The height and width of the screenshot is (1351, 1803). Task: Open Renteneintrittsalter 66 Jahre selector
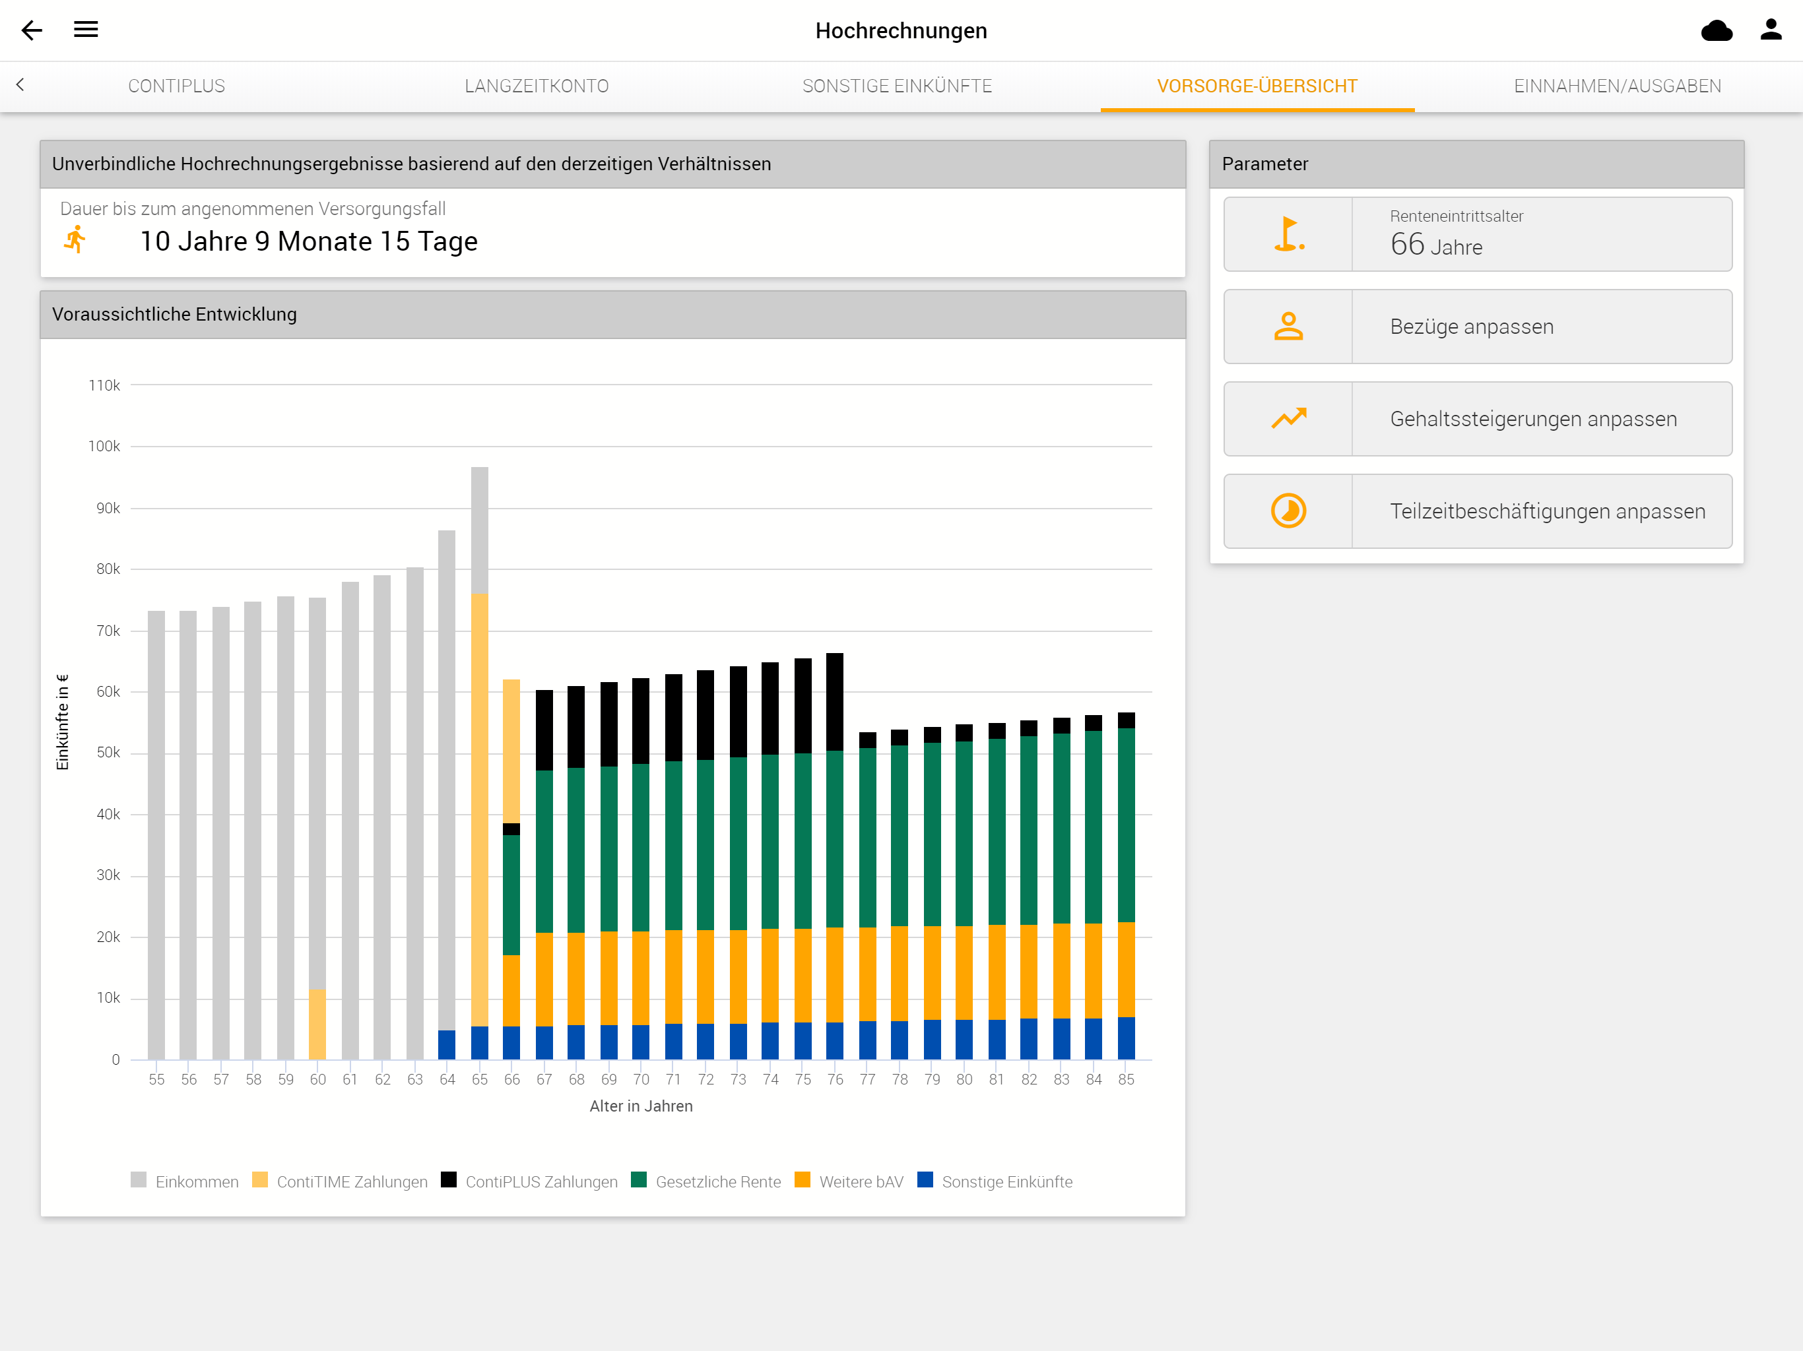[1478, 234]
